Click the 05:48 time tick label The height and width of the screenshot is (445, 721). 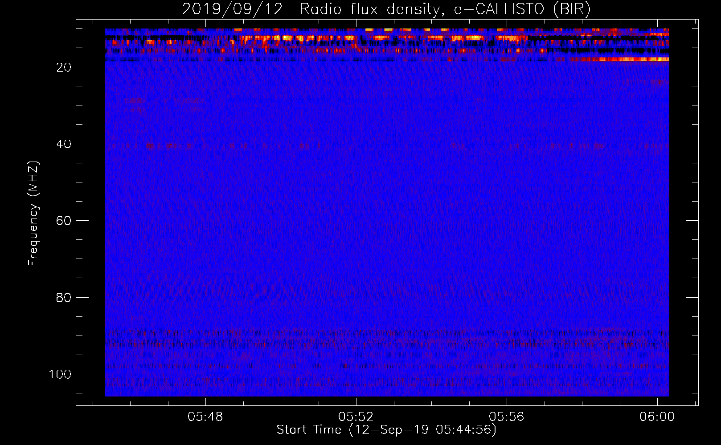click(x=205, y=417)
